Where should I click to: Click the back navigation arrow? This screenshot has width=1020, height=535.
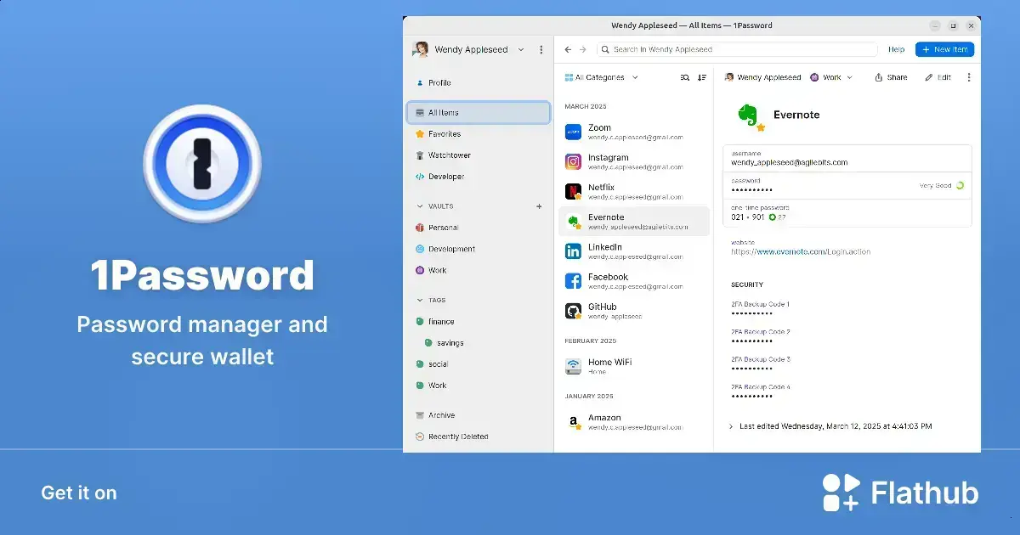tap(568, 49)
